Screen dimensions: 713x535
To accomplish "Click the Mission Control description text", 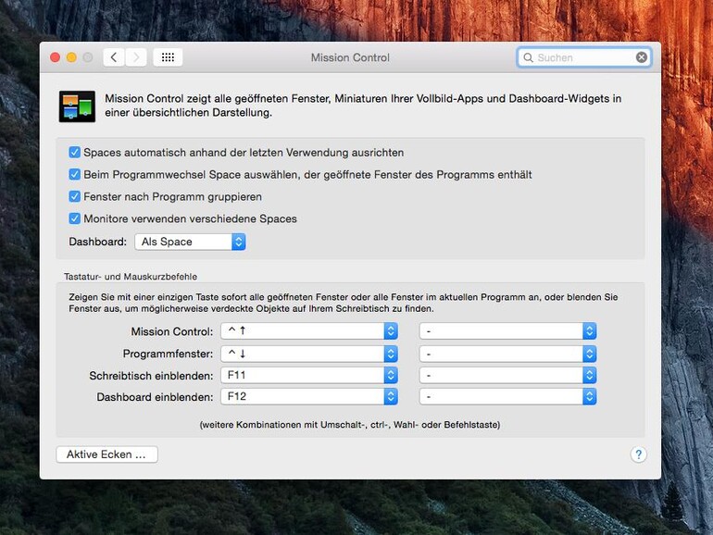I will [x=363, y=106].
